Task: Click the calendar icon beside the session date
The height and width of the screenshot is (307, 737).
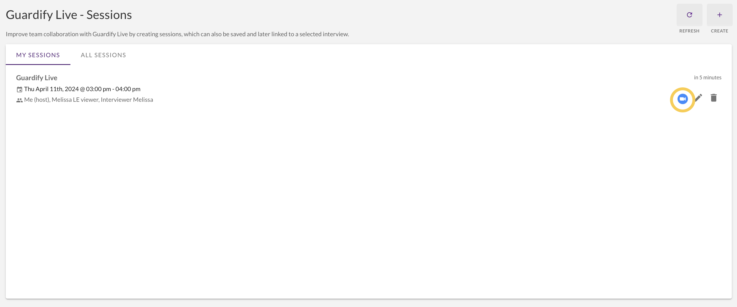Action: [x=19, y=89]
